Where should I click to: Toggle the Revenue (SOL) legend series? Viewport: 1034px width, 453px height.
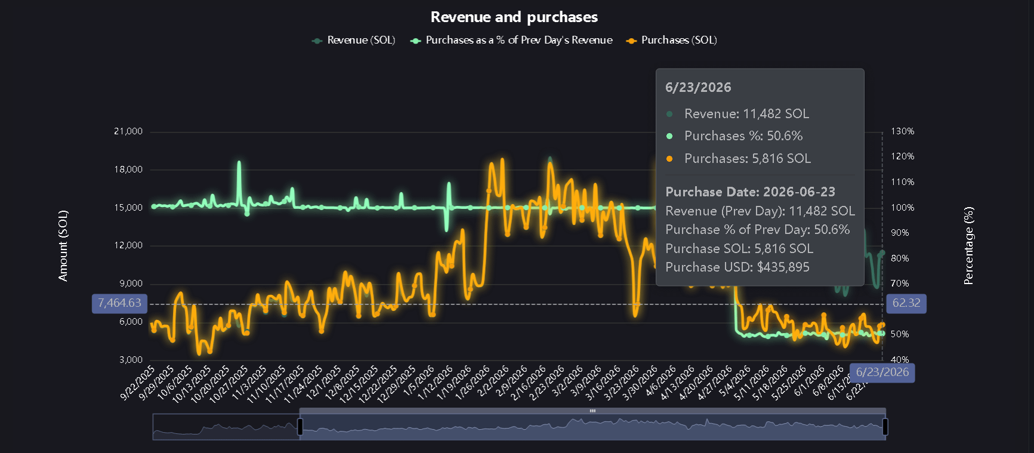click(353, 40)
